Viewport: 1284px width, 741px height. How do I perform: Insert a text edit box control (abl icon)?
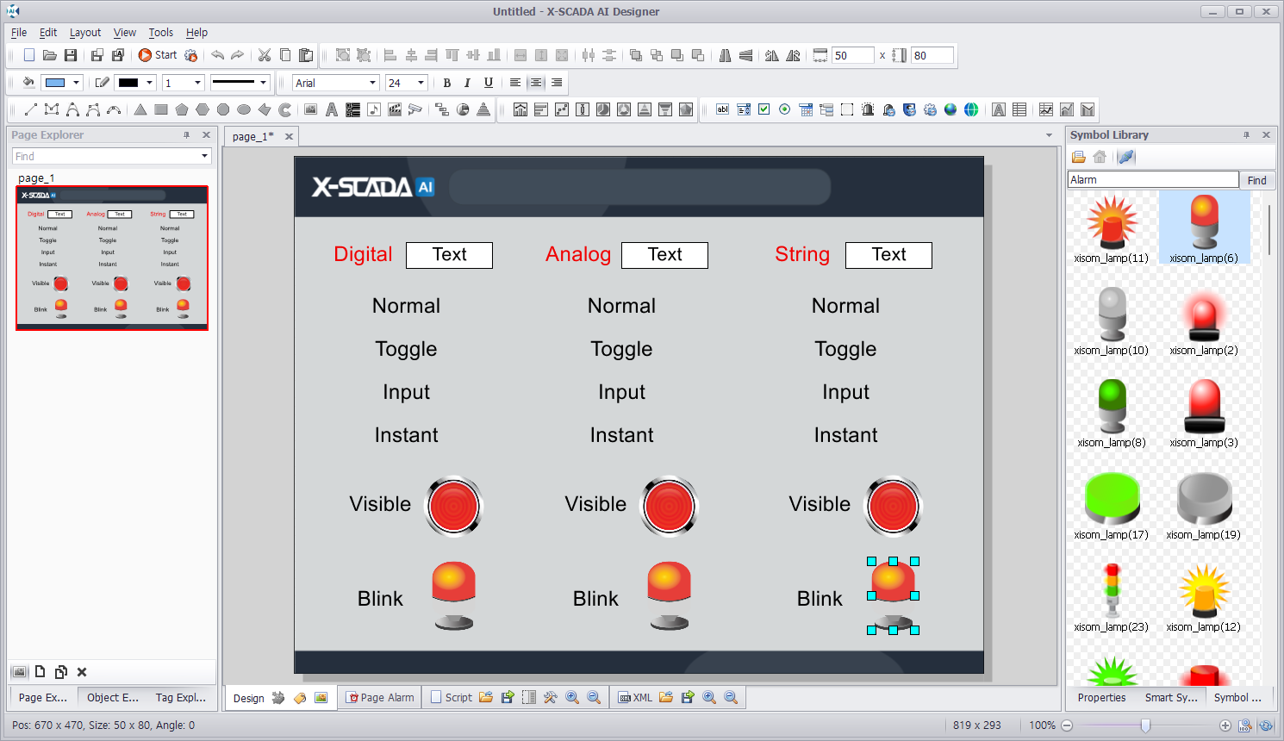pos(723,109)
